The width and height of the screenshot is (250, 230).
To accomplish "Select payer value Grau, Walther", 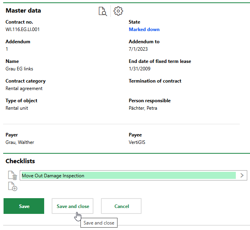I will coord(20,142).
